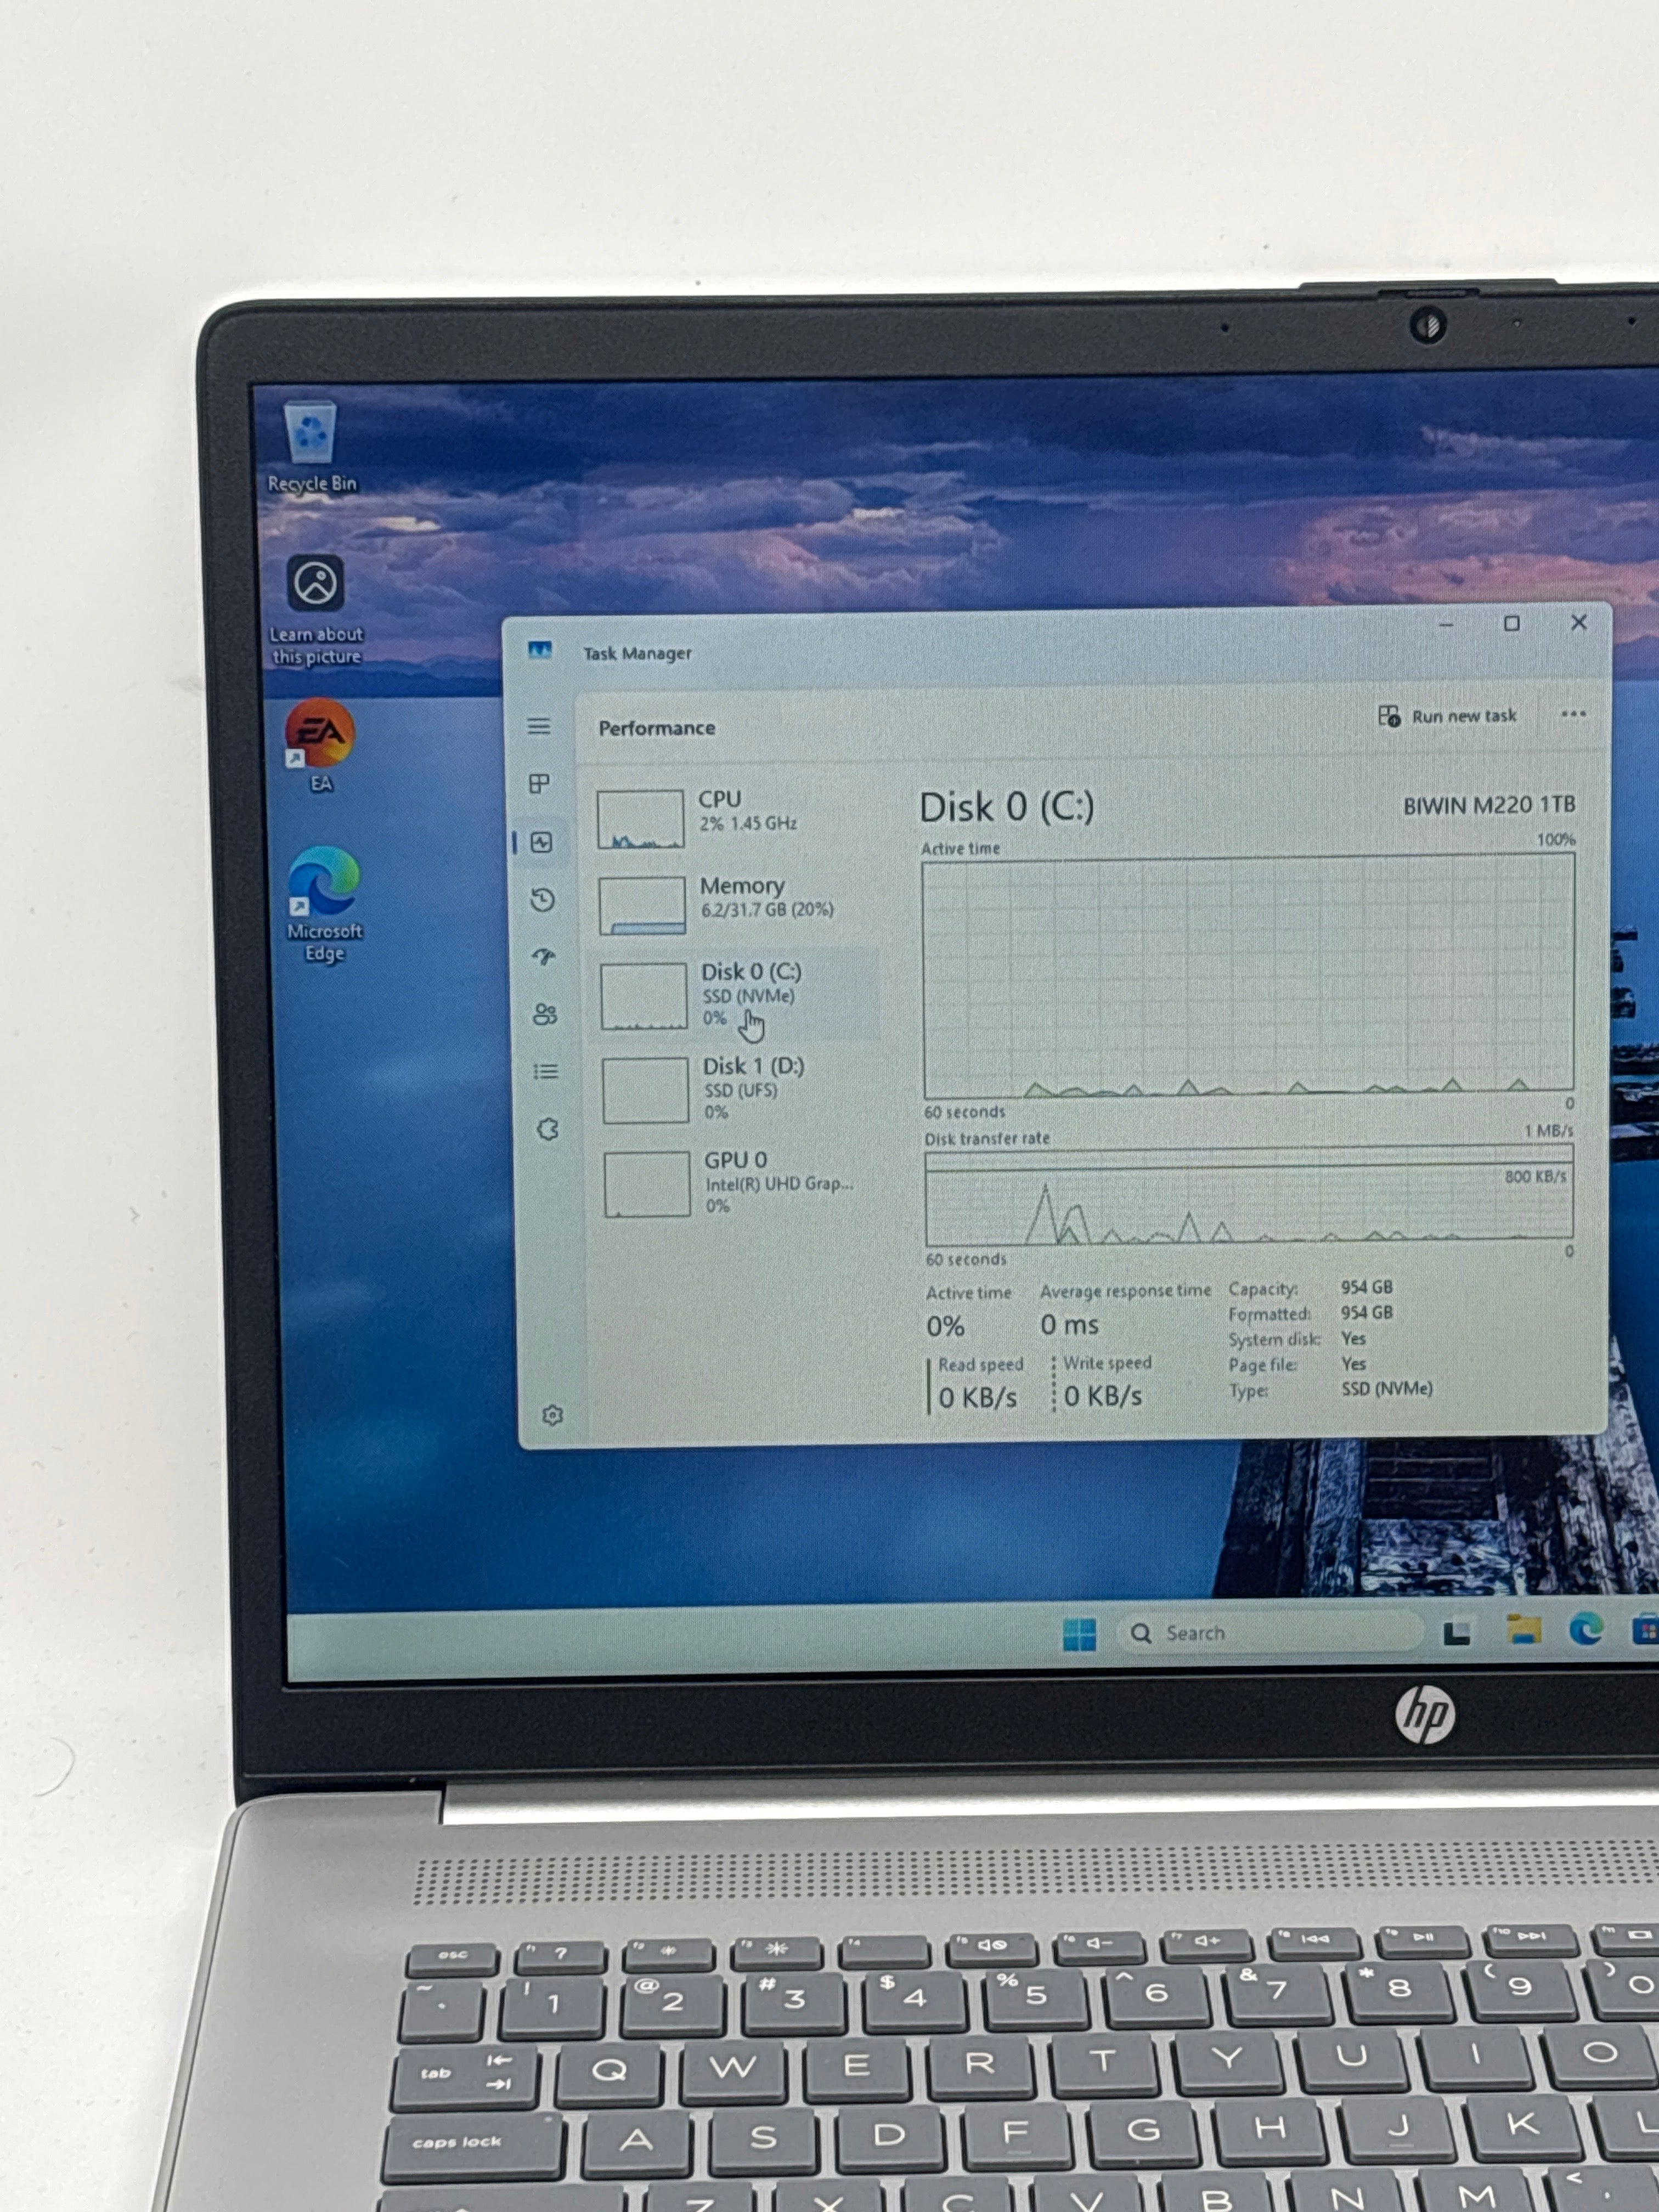Open the Users page icon
Image resolution: width=1659 pixels, height=2212 pixels.
545,1015
